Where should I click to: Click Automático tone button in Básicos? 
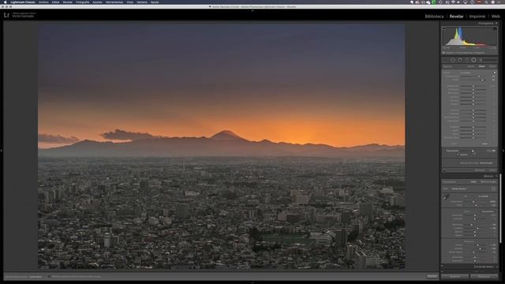click(488, 211)
